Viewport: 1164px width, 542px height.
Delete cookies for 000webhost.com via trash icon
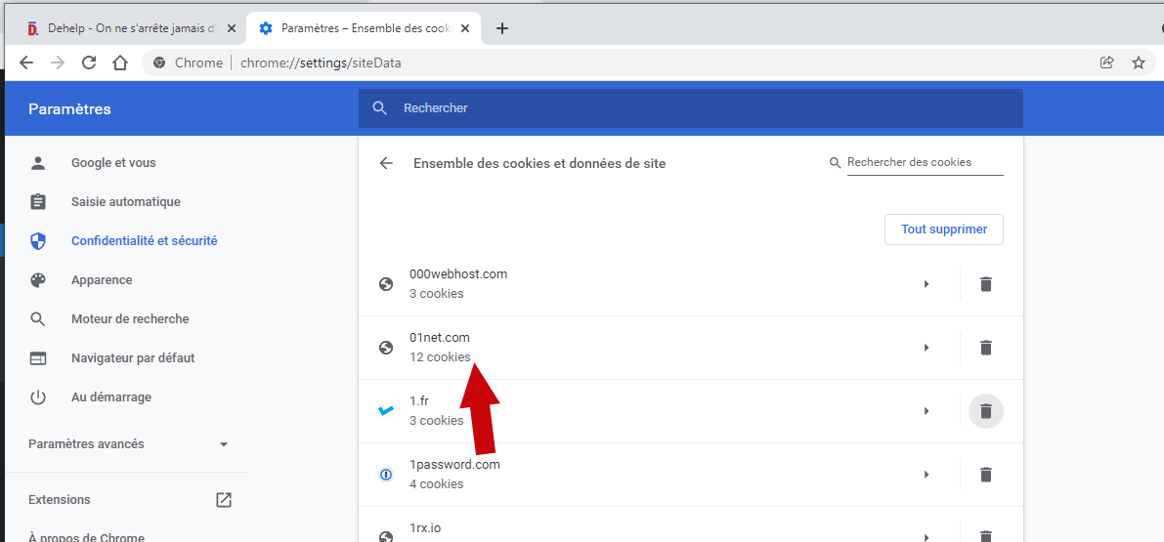pyautogui.click(x=986, y=284)
